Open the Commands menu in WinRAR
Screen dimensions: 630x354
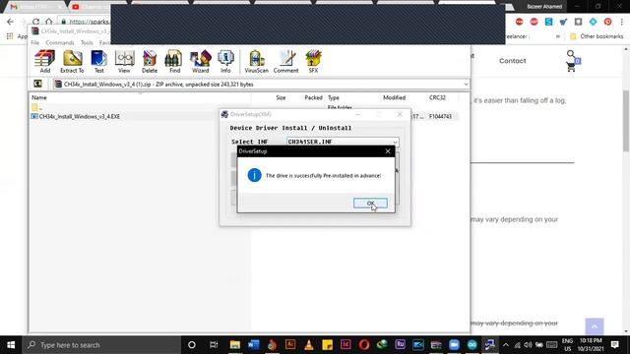pos(60,42)
